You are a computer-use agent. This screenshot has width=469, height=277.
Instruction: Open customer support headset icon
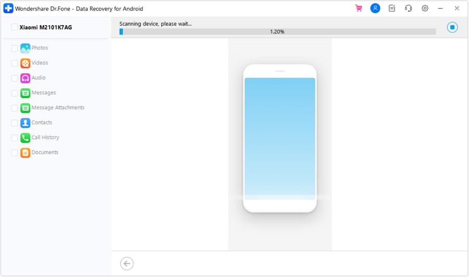[408, 8]
